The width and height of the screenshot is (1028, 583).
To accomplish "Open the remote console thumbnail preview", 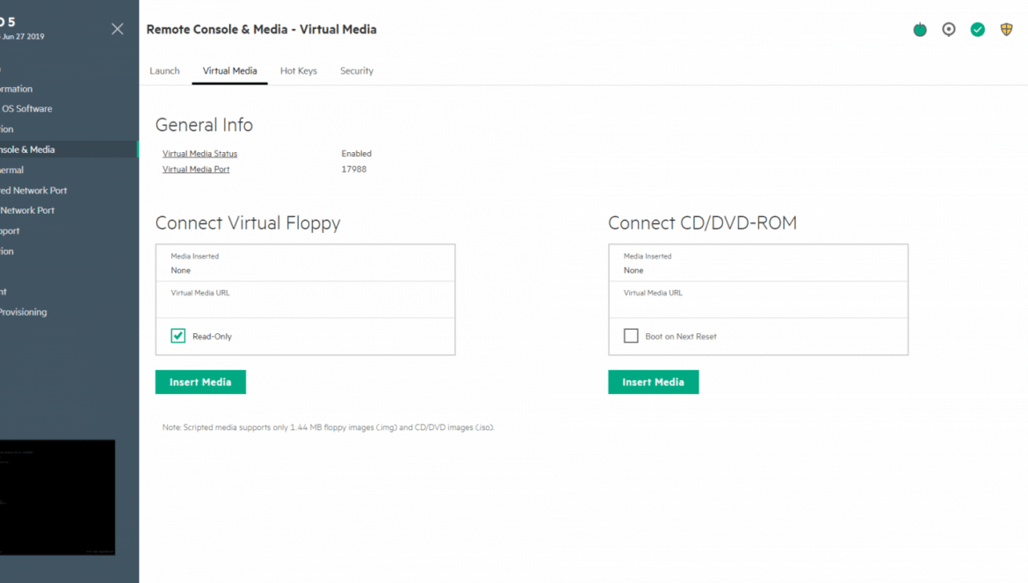I will tap(57, 497).
